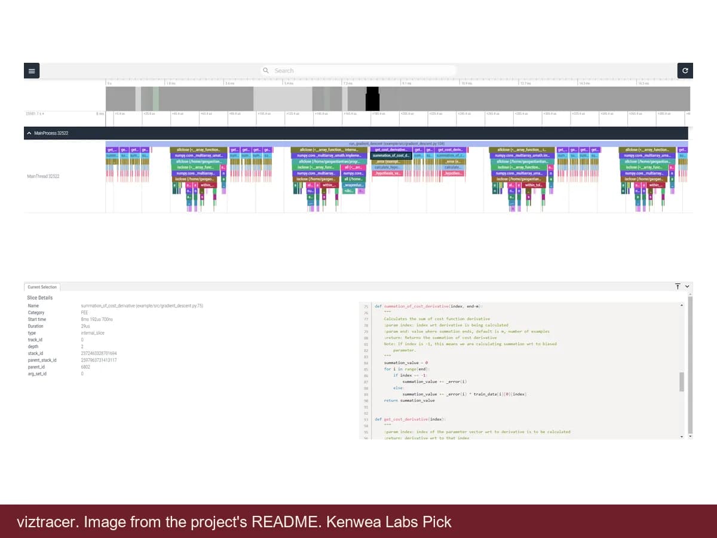Click the refresh button at top right
This screenshot has height=538, width=717.
[685, 71]
